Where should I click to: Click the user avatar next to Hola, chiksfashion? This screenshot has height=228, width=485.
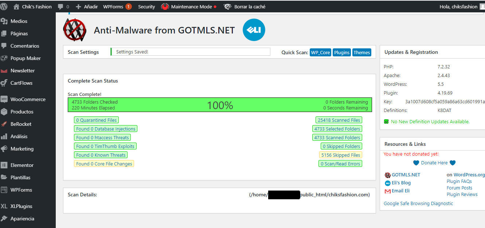coord(482,7)
